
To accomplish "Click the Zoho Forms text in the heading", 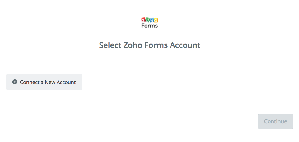I will (x=146, y=45).
